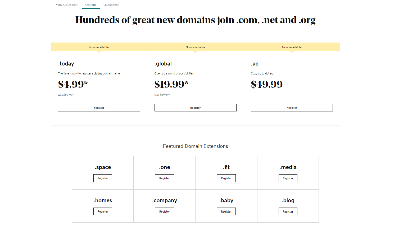Image resolution: width=399 pixels, height=244 pixels.
Task: Register a .one domain extension
Action: click(x=164, y=178)
